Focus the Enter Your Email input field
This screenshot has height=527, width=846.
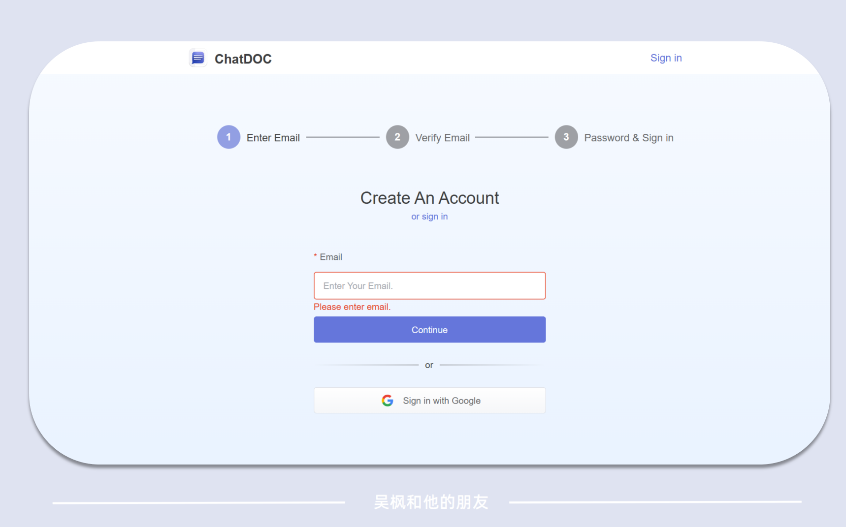coord(429,286)
